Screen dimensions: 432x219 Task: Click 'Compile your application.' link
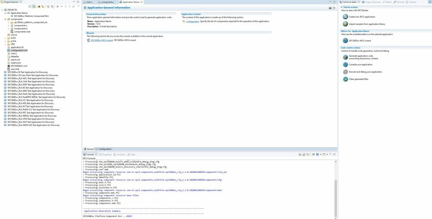361,64
